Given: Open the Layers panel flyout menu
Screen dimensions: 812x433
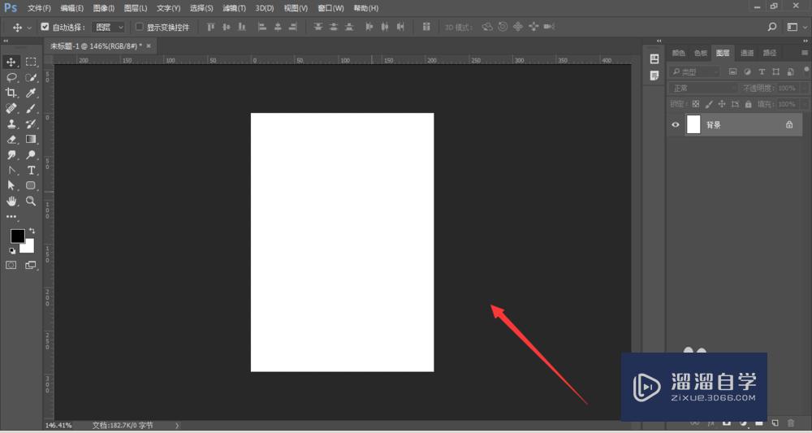Looking at the screenshot, I should point(805,53).
